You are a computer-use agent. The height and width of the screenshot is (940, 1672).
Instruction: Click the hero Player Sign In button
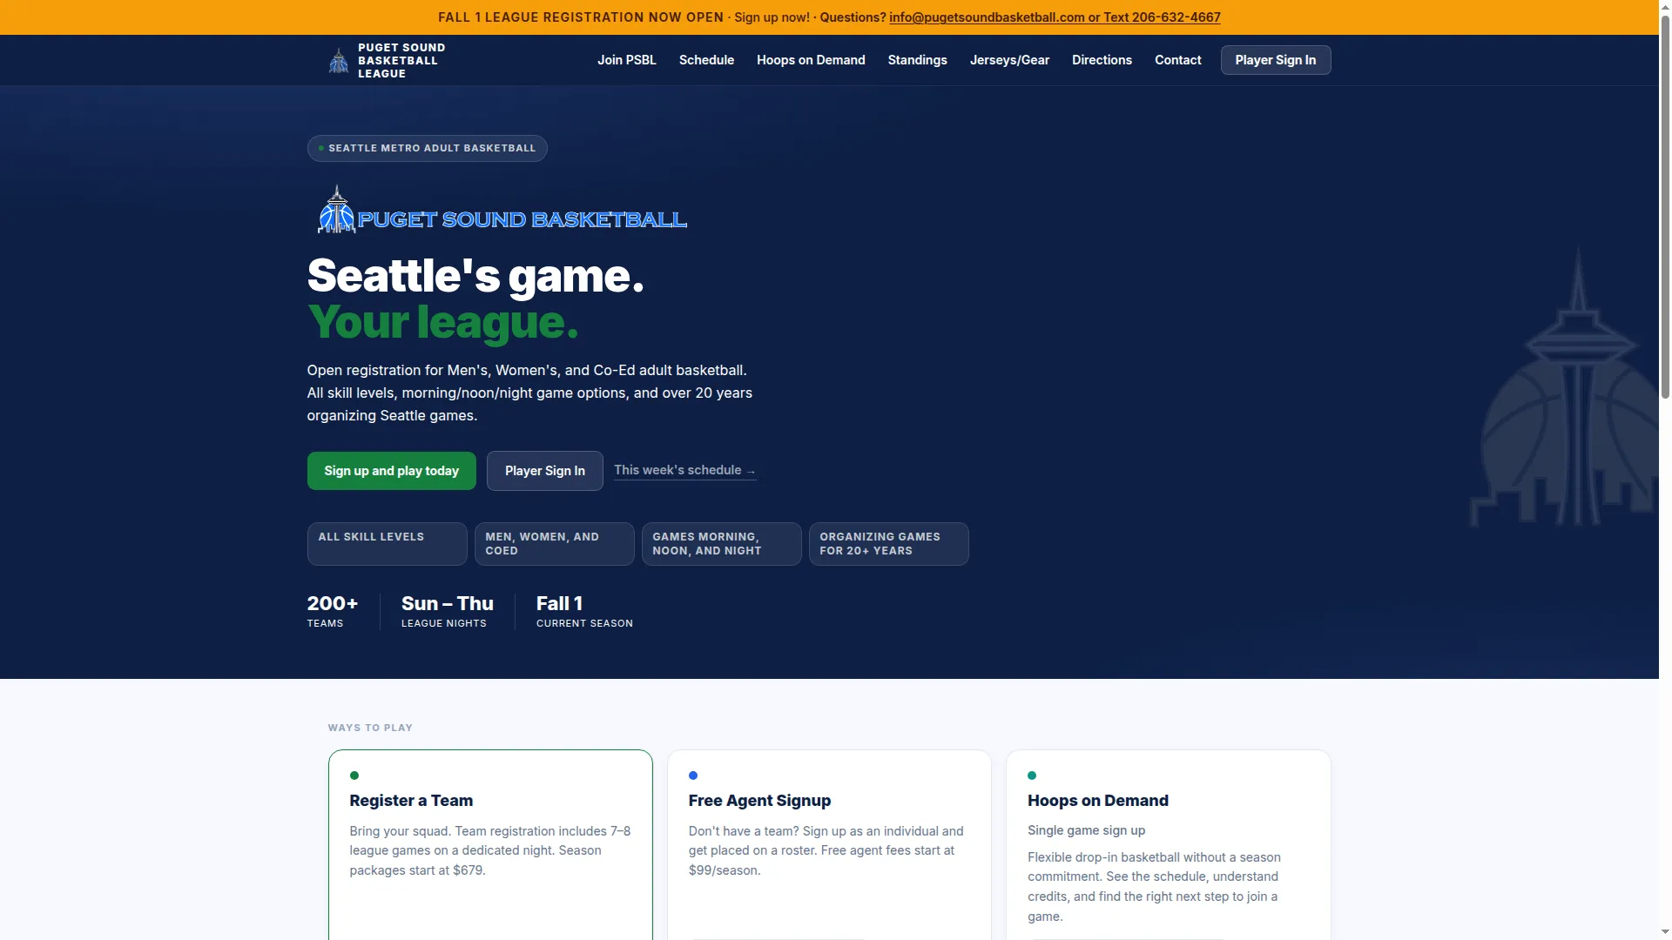(544, 471)
